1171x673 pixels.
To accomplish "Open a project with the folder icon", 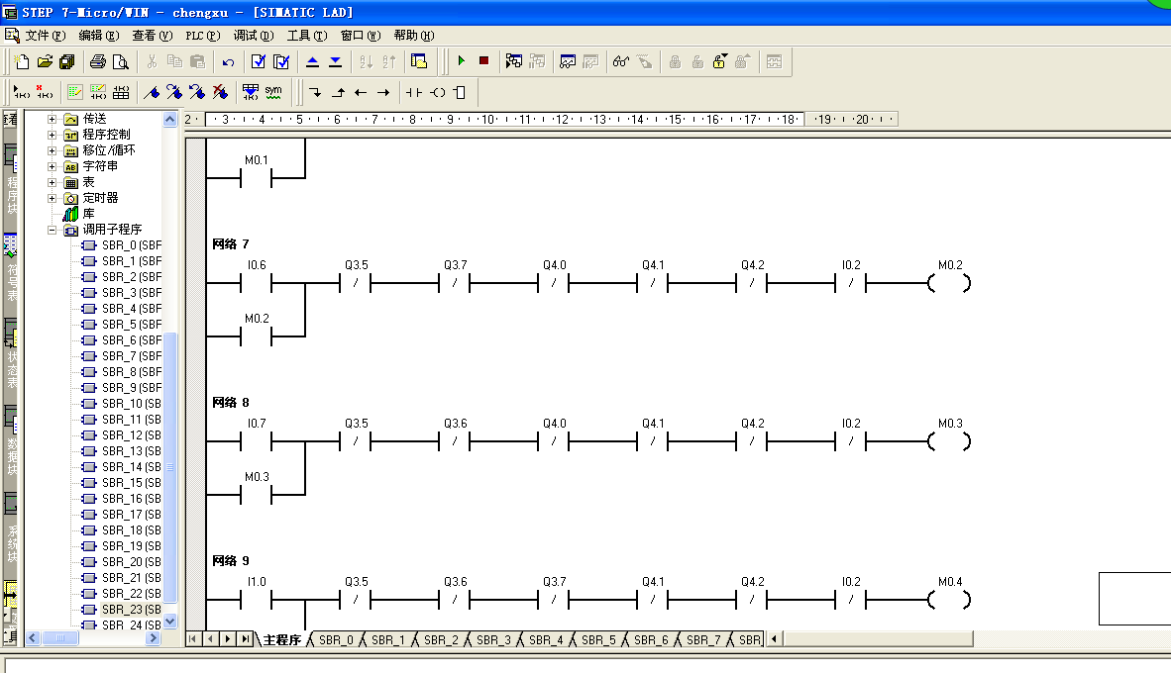I will click(x=45, y=62).
